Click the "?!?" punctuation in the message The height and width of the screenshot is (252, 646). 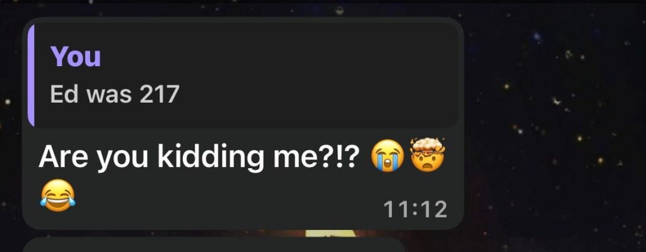click(344, 156)
